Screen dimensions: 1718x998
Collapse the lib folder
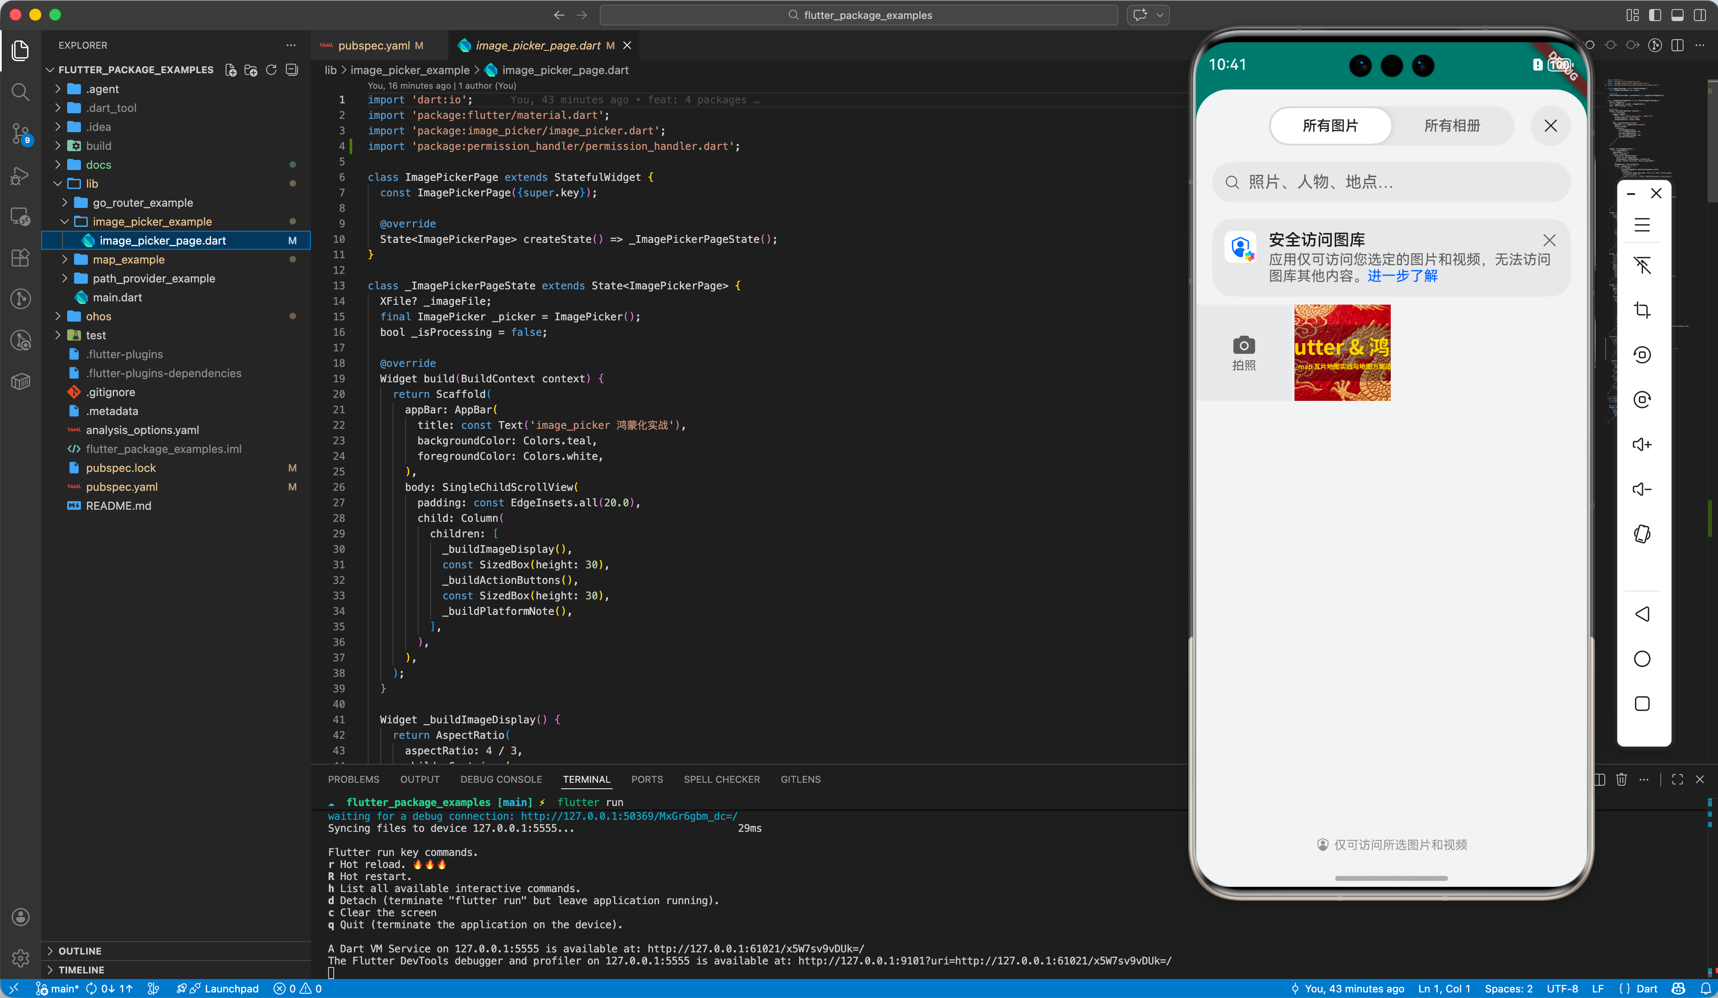coord(58,183)
